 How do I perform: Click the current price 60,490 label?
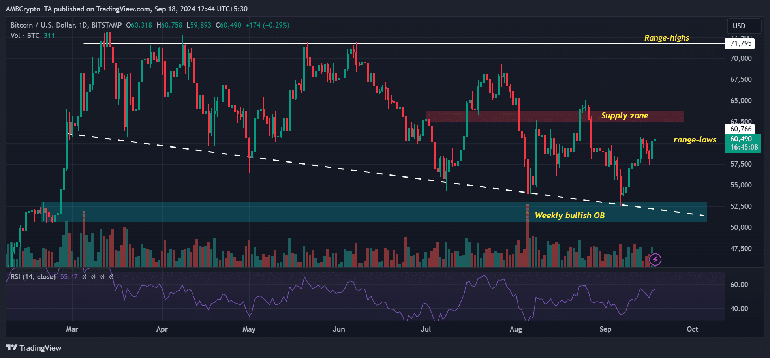tap(743, 143)
